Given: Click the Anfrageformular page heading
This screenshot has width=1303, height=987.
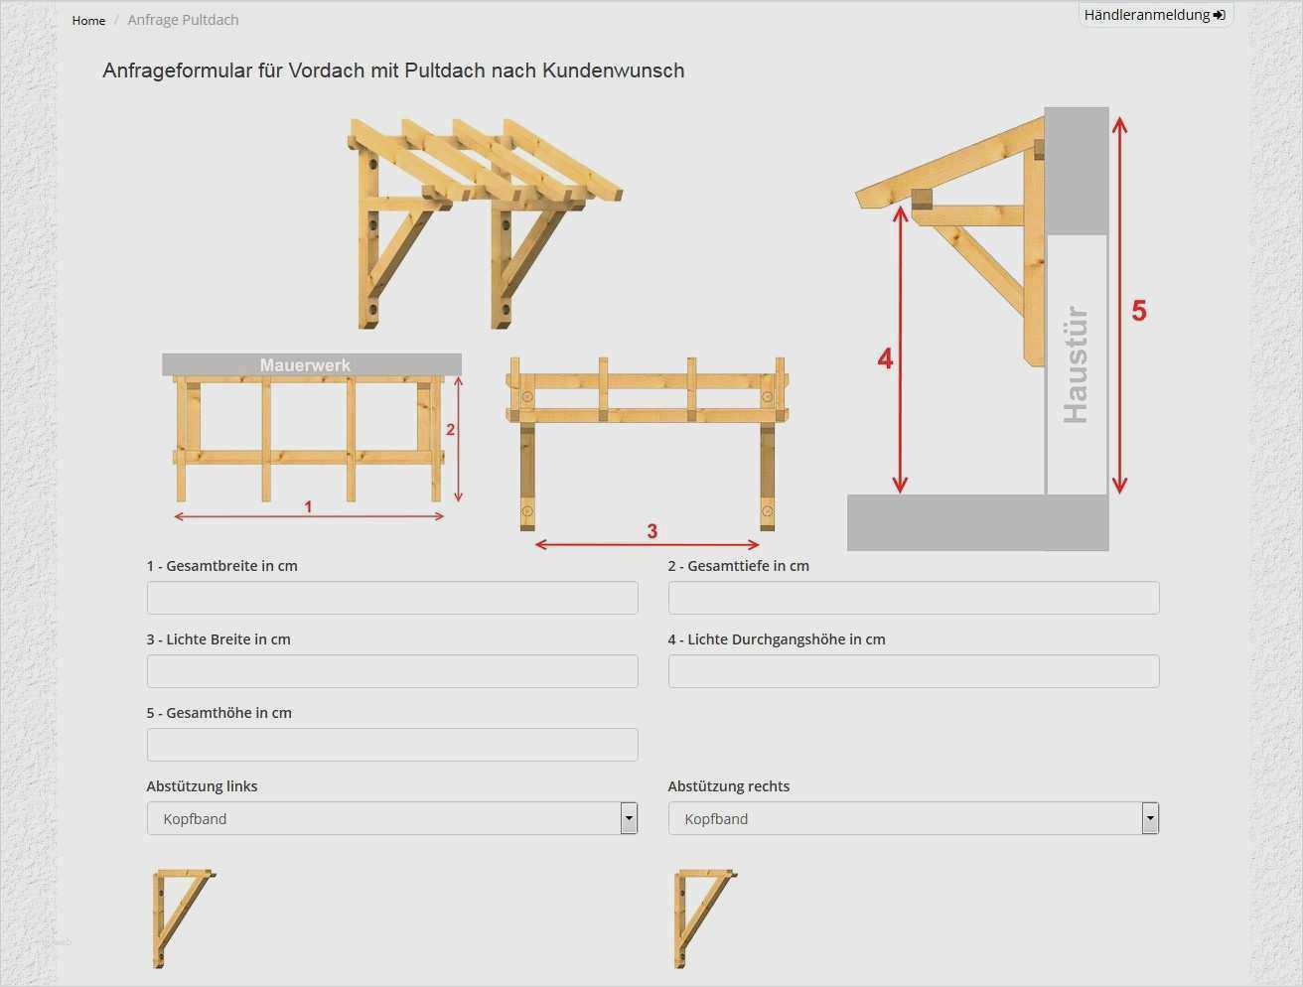Looking at the screenshot, I should pyautogui.click(x=393, y=70).
